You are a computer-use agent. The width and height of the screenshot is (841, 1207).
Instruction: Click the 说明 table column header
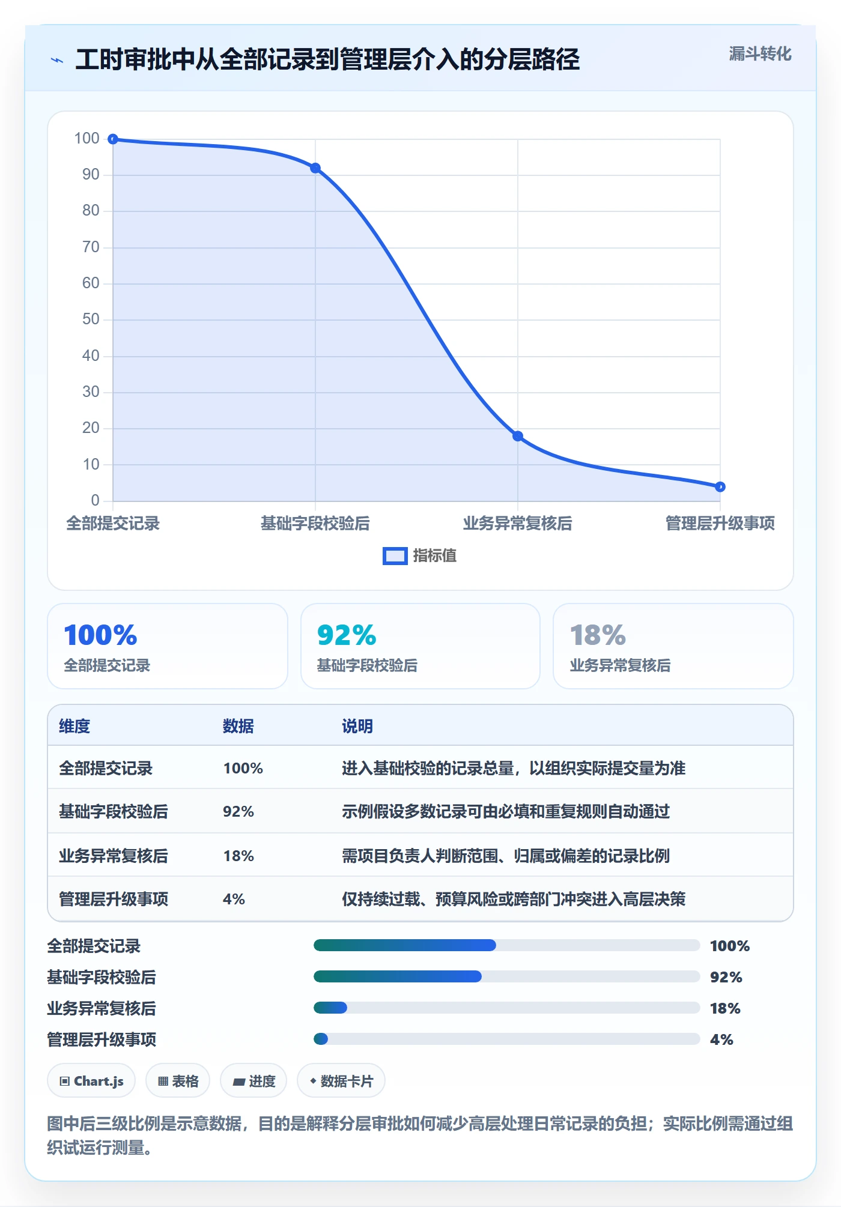pyautogui.click(x=357, y=726)
